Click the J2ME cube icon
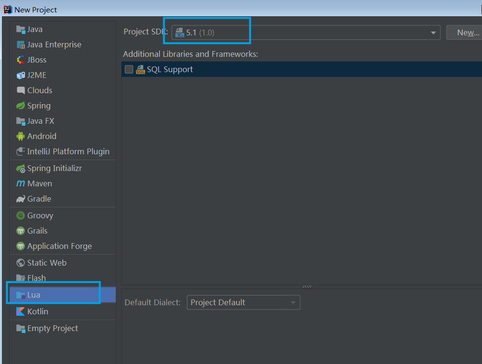Image resolution: width=482 pixels, height=364 pixels. click(21, 75)
